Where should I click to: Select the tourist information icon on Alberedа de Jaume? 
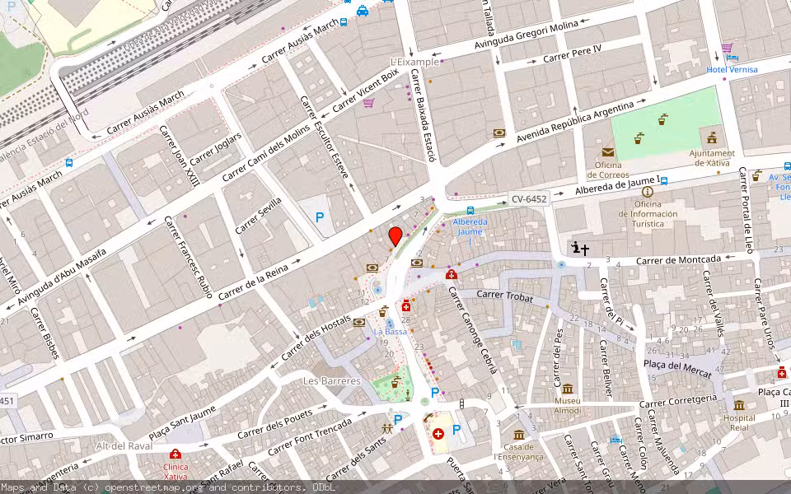point(648,192)
